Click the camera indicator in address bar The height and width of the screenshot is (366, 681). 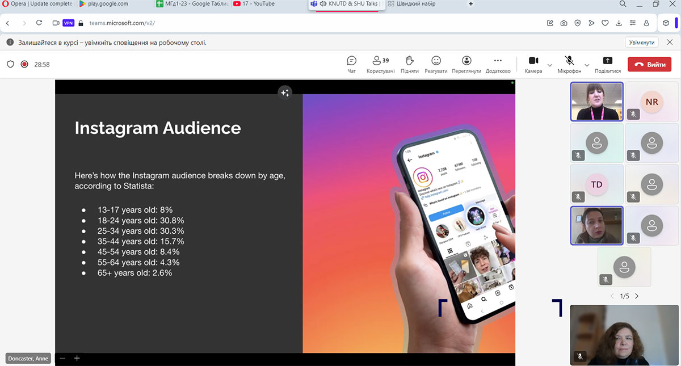[x=56, y=23]
